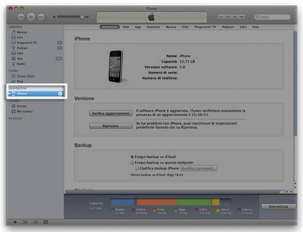The height and width of the screenshot is (232, 303).
Task: Click the rewind previous track button
Action: tap(21, 17)
